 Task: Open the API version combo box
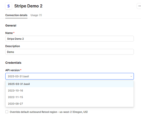69,76
